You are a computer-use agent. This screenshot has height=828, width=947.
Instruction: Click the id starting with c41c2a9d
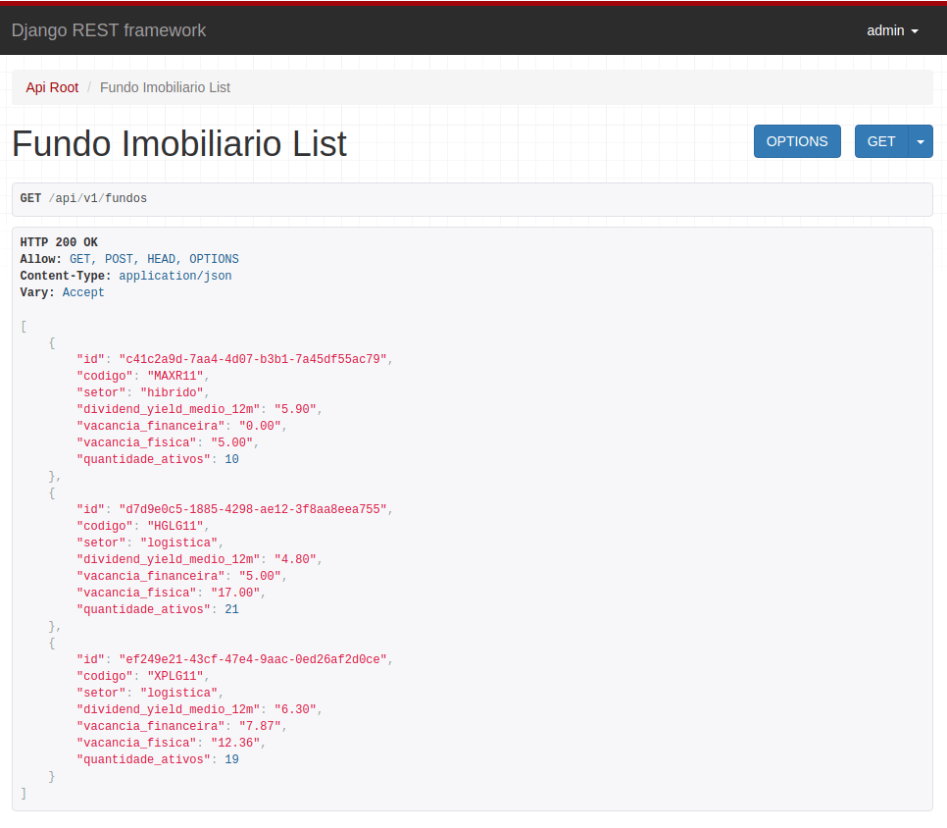[x=255, y=359]
